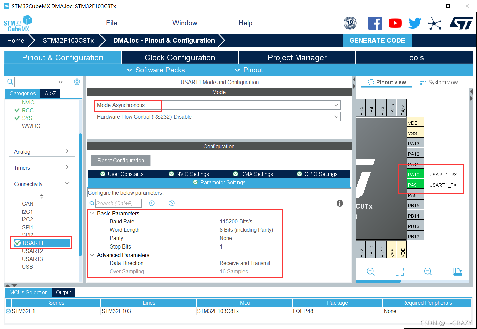Open the Window menu
The height and width of the screenshot is (329, 477).
pos(185,23)
